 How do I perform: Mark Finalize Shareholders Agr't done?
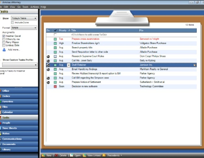tap(55, 43)
